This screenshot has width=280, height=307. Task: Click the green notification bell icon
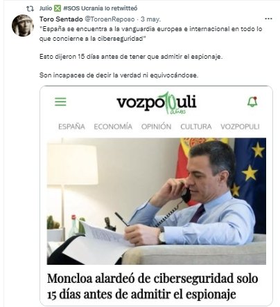tap(252, 102)
